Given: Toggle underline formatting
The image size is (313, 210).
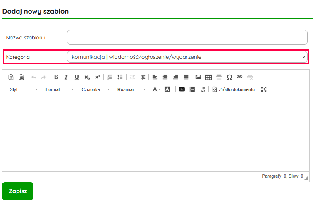Looking at the screenshot, I should [x=76, y=77].
